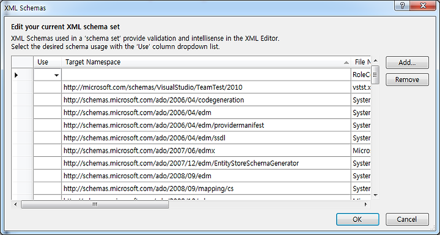Viewport: 440px width, 235px height.
Task: Click the Use cell for codegeneration row
Action: (x=48, y=100)
